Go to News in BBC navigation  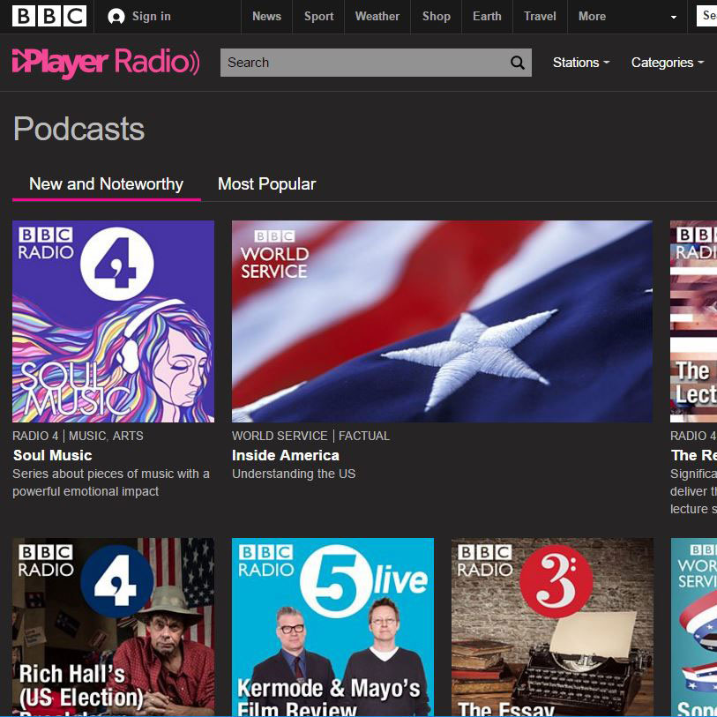point(266,17)
